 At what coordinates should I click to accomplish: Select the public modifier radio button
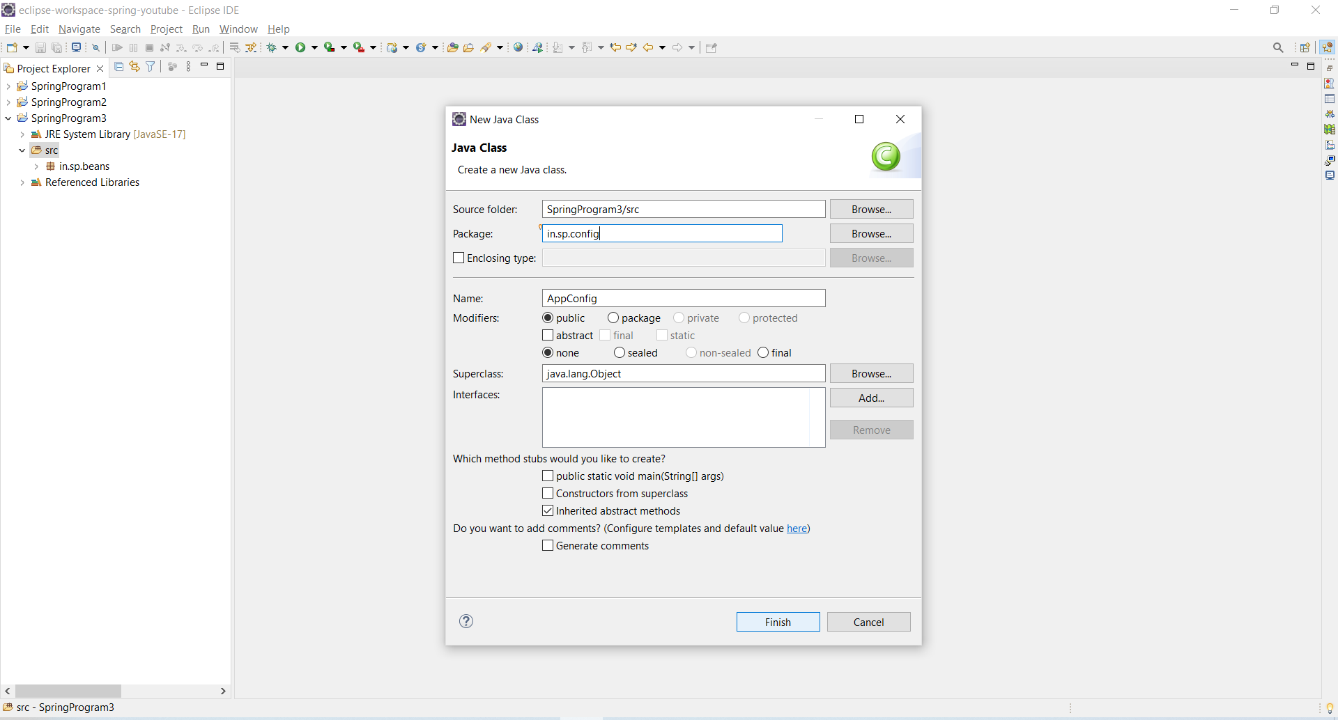pyautogui.click(x=548, y=318)
